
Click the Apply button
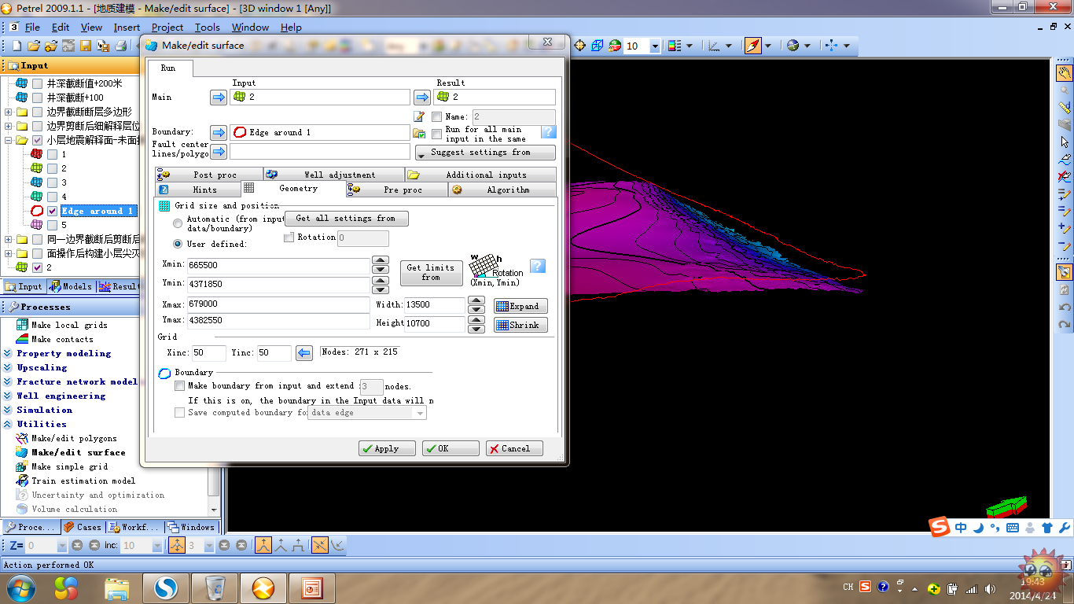[x=388, y=448]
